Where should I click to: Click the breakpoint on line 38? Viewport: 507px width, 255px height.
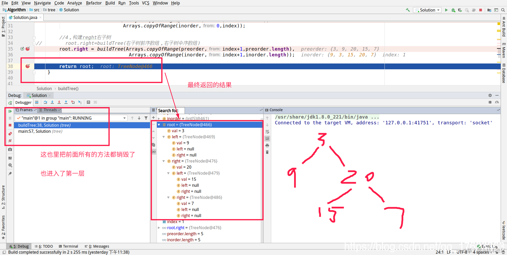click(28, 66)
